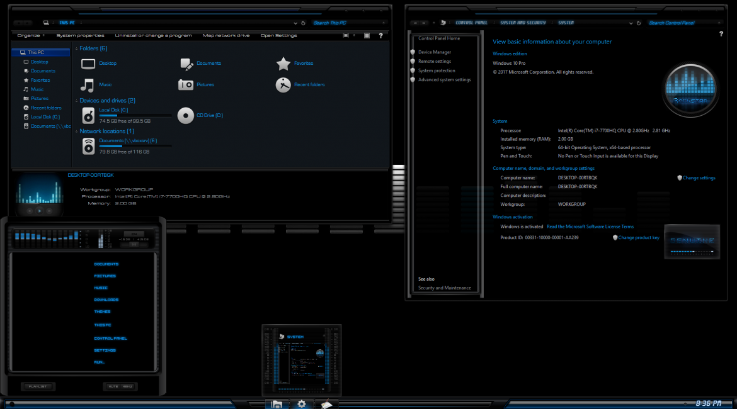Select the CD Drive (D:) disc icon

pos(186,116)
